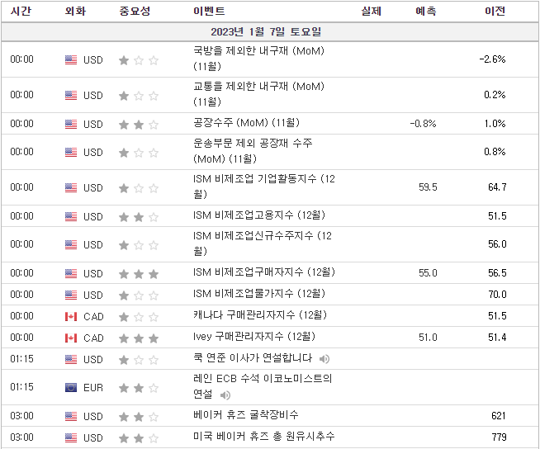
Task: Click forecast value 59.5
Action: tap(428, 187)
